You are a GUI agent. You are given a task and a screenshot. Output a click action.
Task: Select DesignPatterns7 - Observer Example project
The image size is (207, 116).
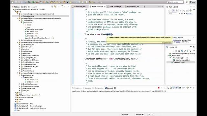[x=29, y=106]
